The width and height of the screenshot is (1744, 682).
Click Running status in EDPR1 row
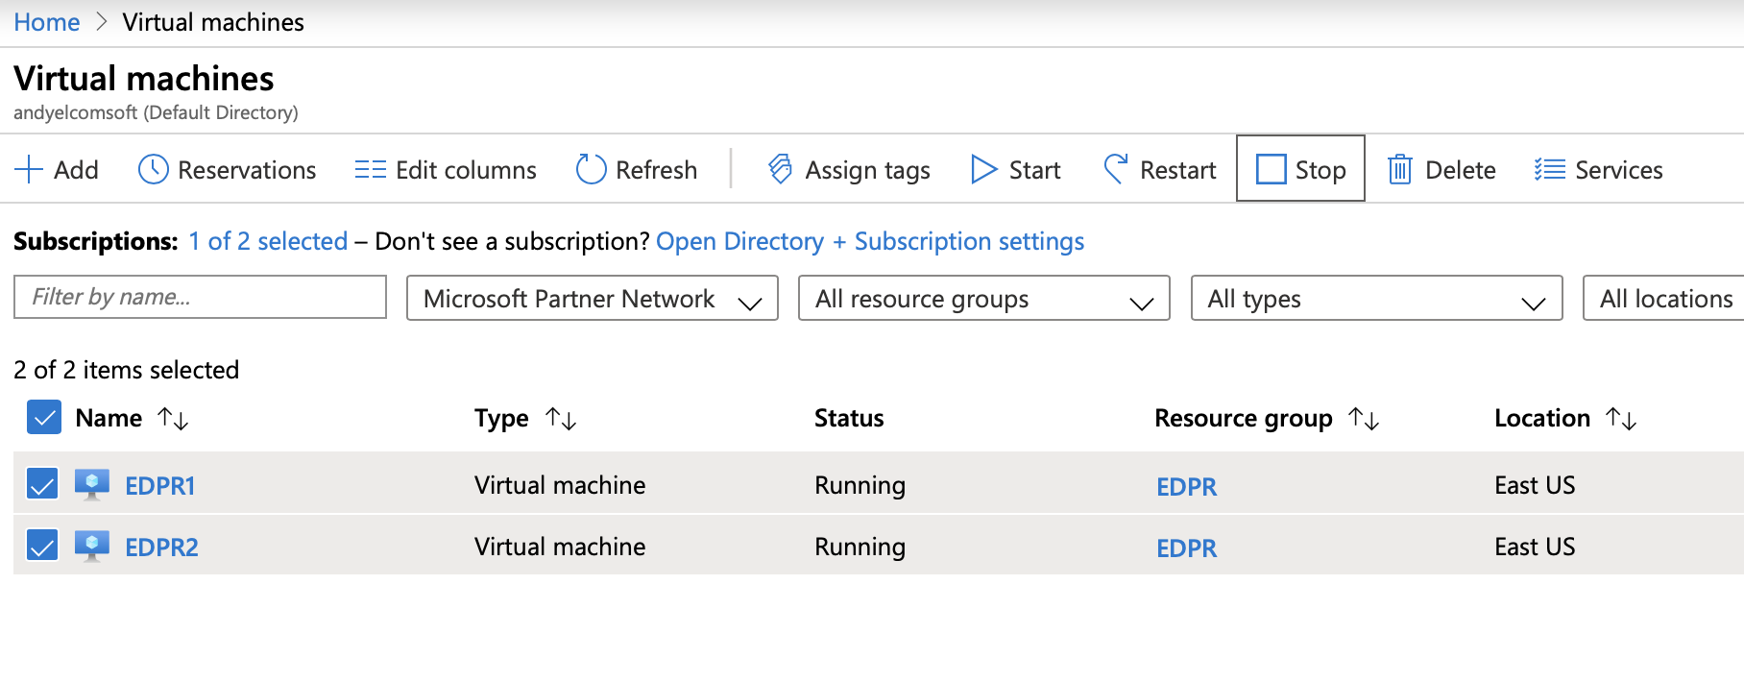[860, 485]
